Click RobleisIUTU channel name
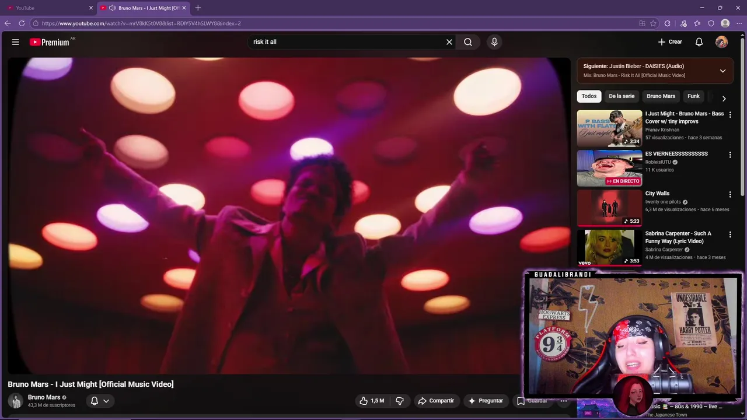Screen dimensions: 747x420 (658, 162)
